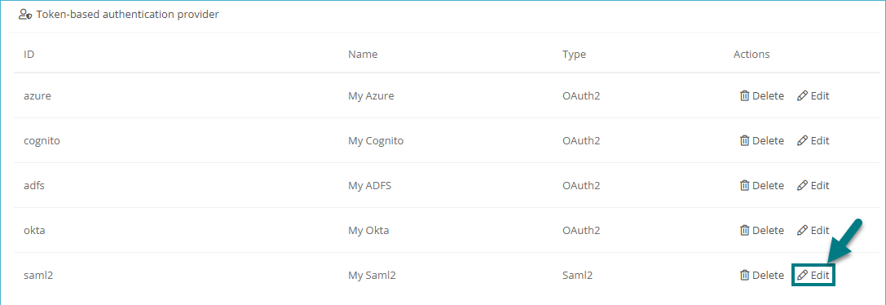This screenshot has height=305, width=886.
Task: Click the pencil icon for cognito provider
Action: [x=802, y=140]
